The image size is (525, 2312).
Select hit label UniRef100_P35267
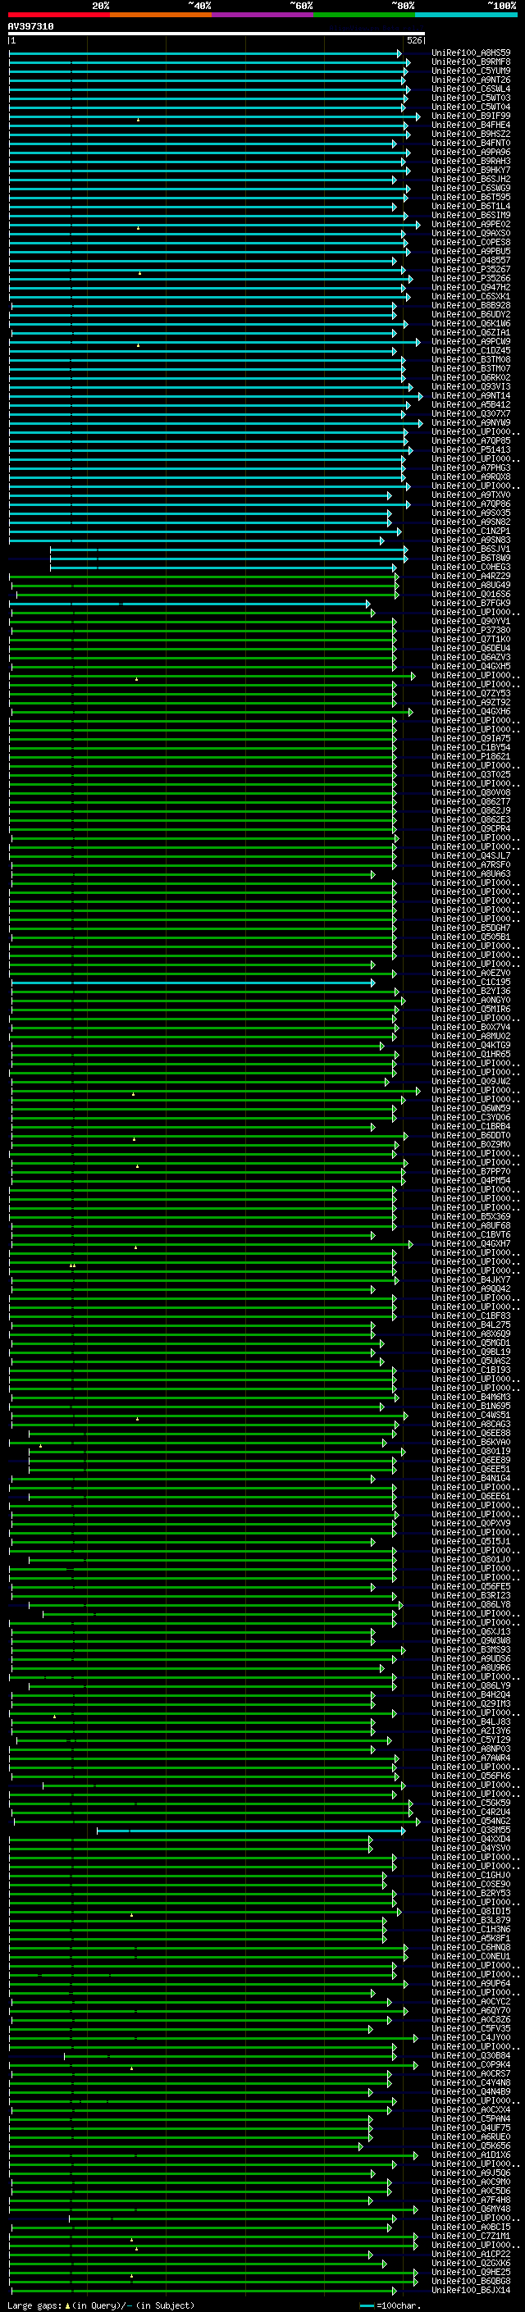(471, 269)
